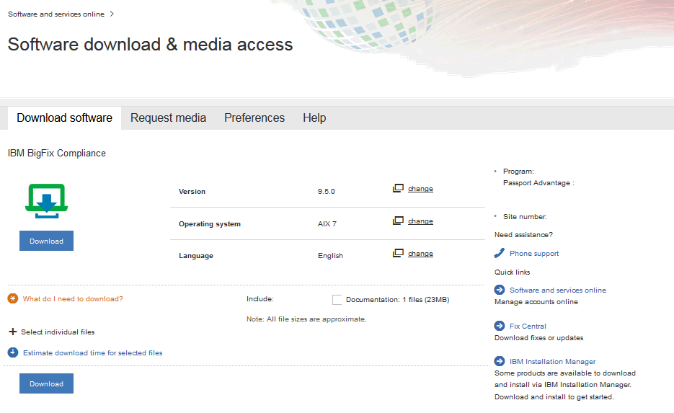Click the blue estimate download time icon

click(13, 352)
